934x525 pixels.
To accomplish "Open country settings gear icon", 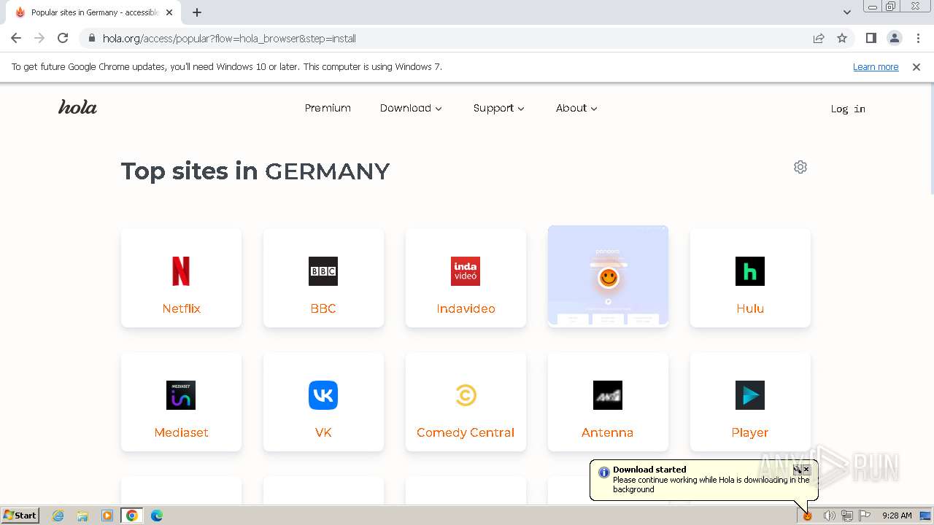I will point(800,167).
